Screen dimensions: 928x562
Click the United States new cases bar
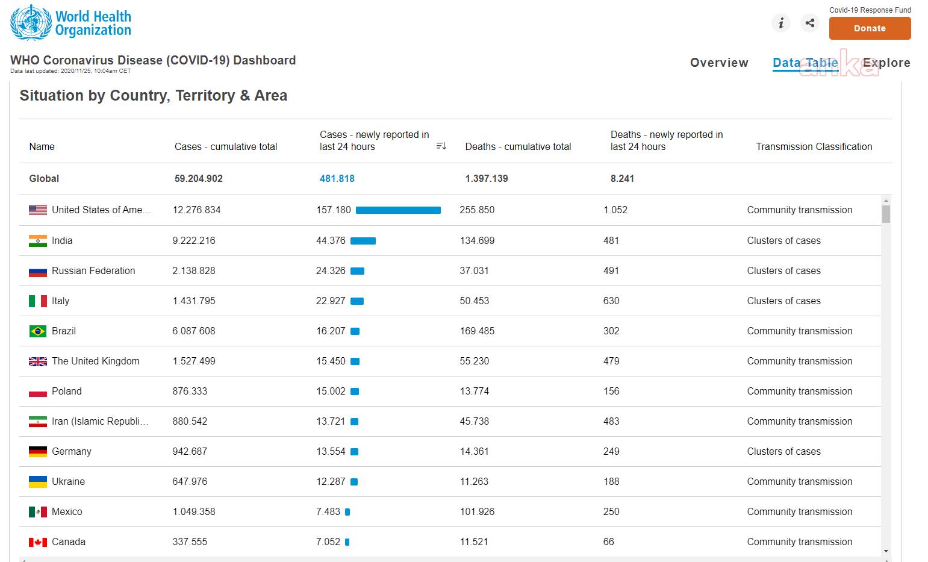click(398, 210)
